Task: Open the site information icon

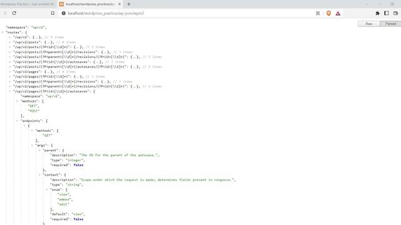Action: [63, 13]
